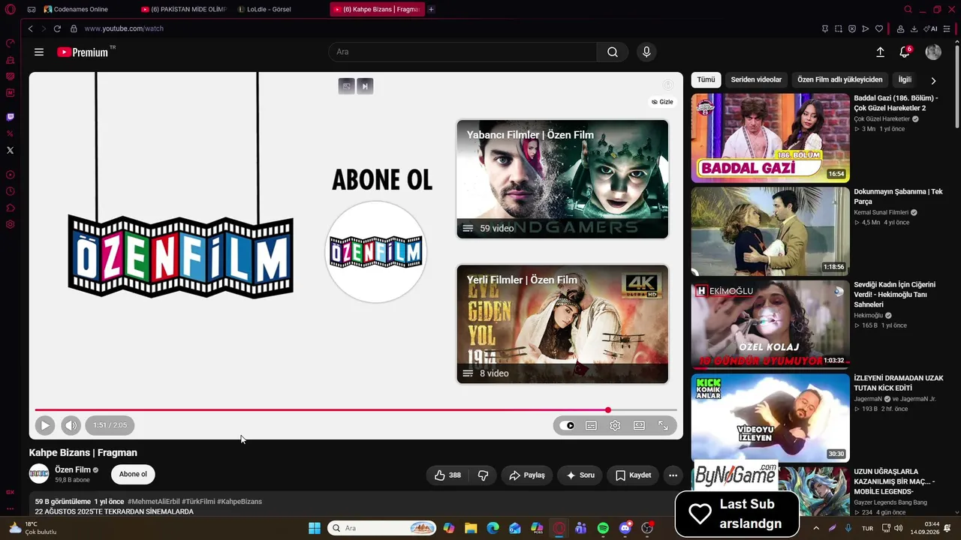The image size is (961, 540).
Task: Select the Tümü filter chip
Action: click(x=706, y=79)
